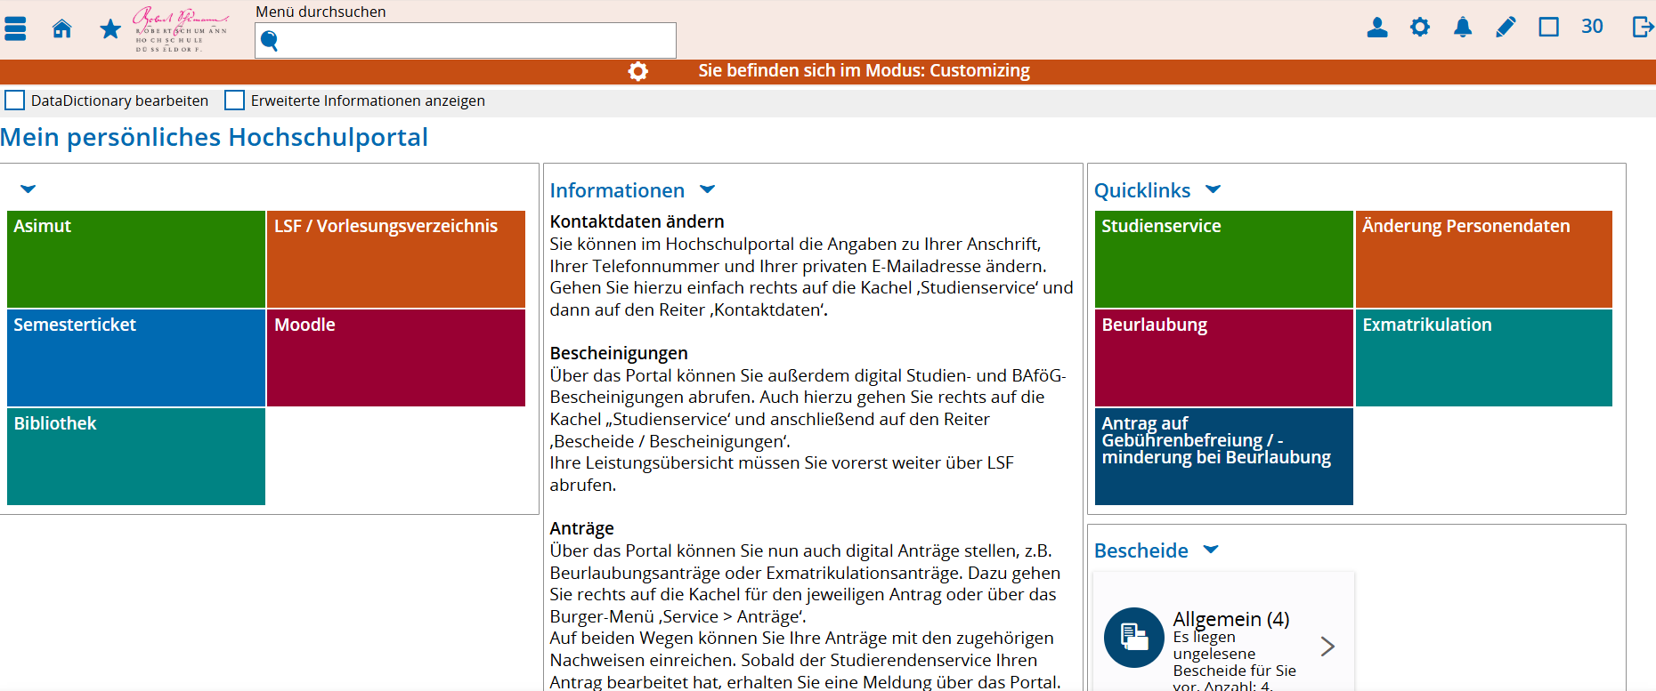Enable DataDictionary bearbeiten checkbox

coord(15,100)
